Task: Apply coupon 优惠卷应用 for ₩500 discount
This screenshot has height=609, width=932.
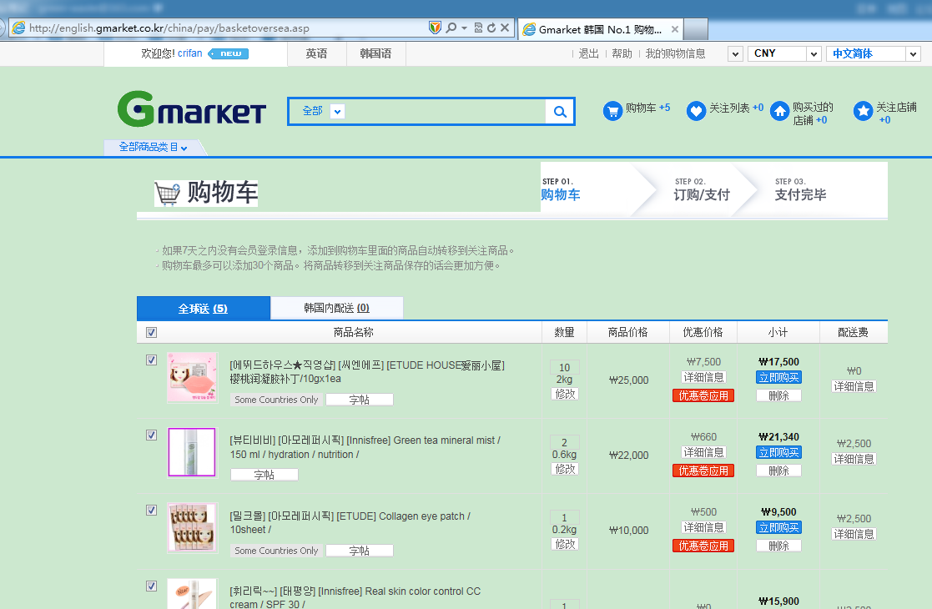Action: 703,546
